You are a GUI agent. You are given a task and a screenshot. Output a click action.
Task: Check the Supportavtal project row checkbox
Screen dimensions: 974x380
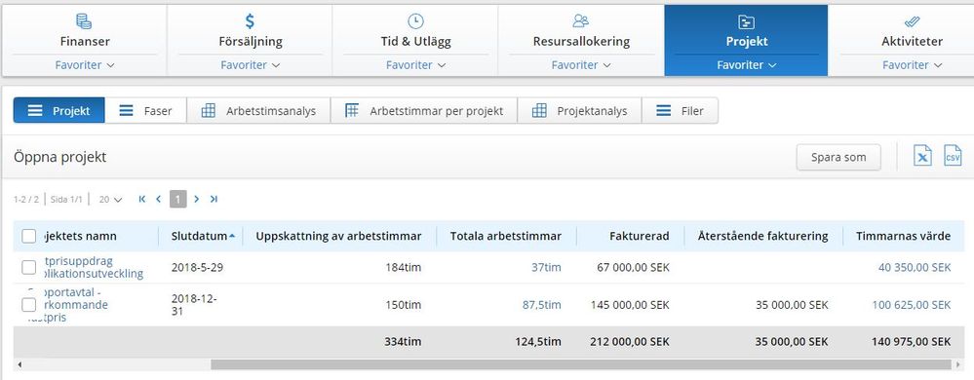coord(28,305)
